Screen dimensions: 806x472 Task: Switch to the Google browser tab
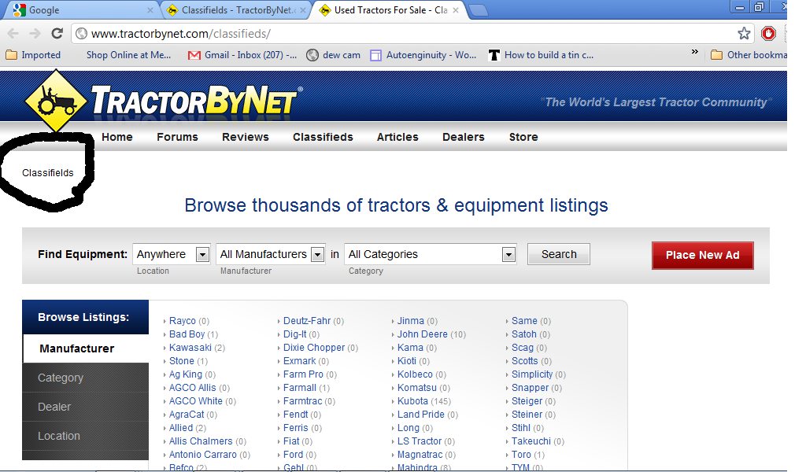click(x=79, y=10)
